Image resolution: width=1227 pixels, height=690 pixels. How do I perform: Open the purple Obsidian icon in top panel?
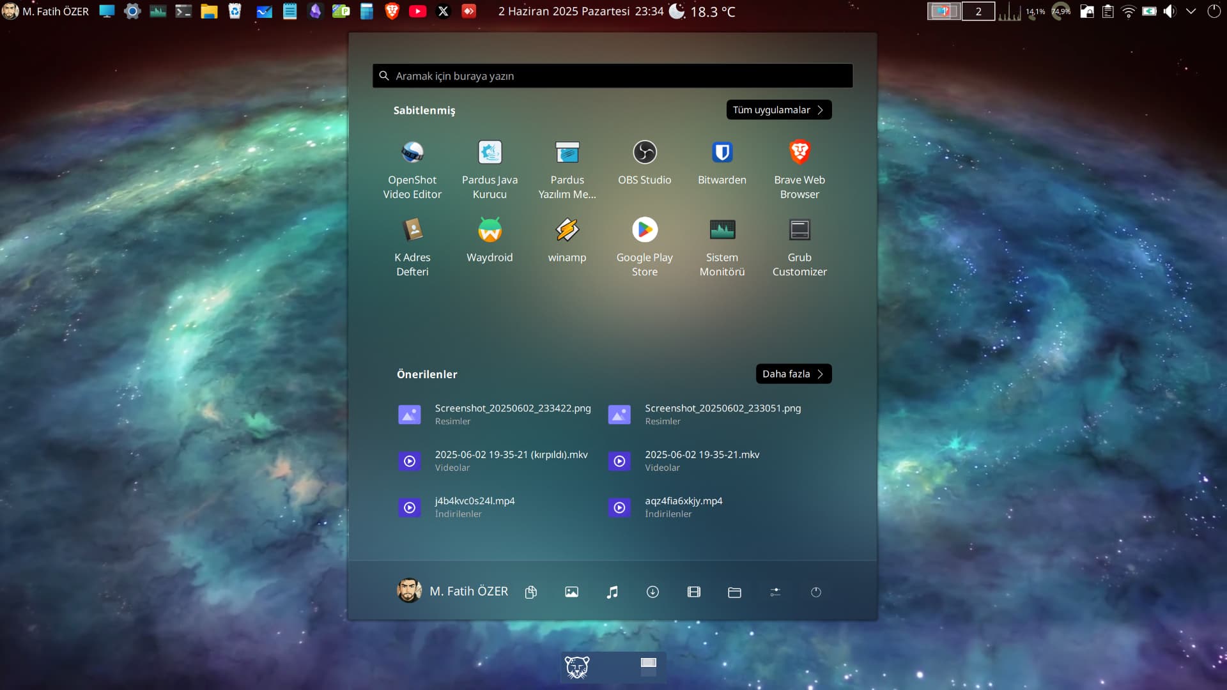point(315,11)
